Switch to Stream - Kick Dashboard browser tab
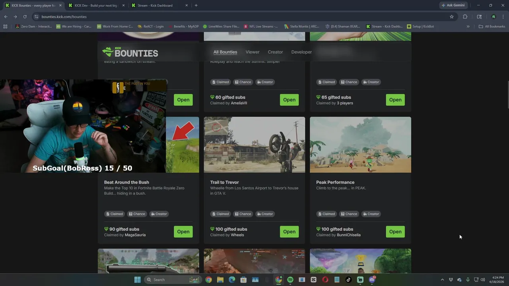Image resolution: width=509 pixels, height=286 pixels. pos(158,6)
